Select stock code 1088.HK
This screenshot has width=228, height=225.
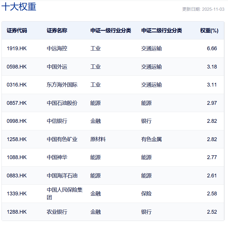[17, 157]
